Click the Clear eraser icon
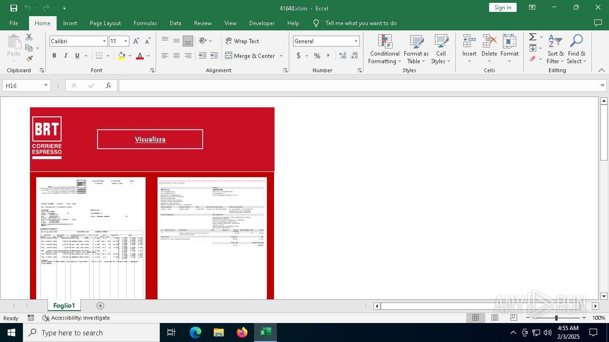The height and width of the screenshot is (342, 609). pyautogui.click(x=533, y=59)
